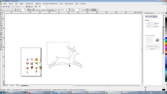
Task: Click the horizontal size input field
Action: [152, 23]
